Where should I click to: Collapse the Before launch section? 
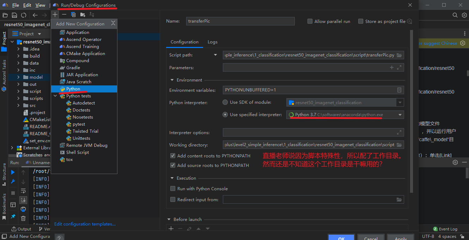click(169, 220)
